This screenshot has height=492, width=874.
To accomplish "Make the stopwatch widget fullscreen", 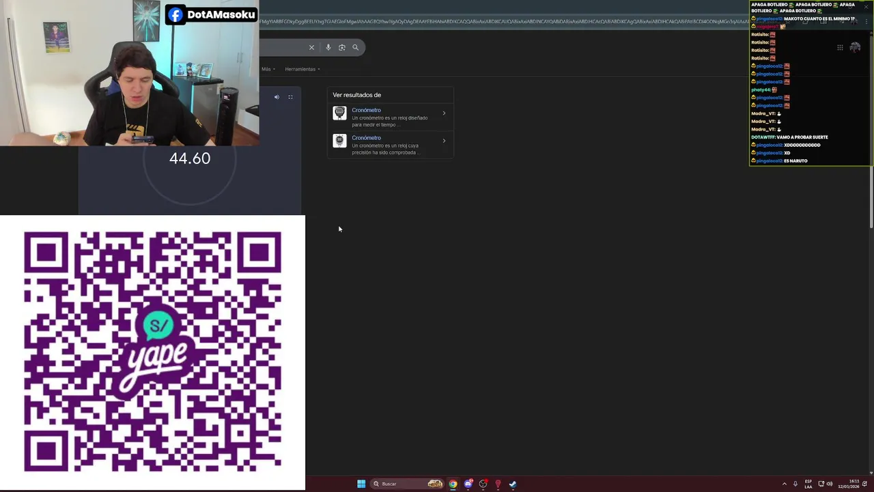I will tap(290, 97).
